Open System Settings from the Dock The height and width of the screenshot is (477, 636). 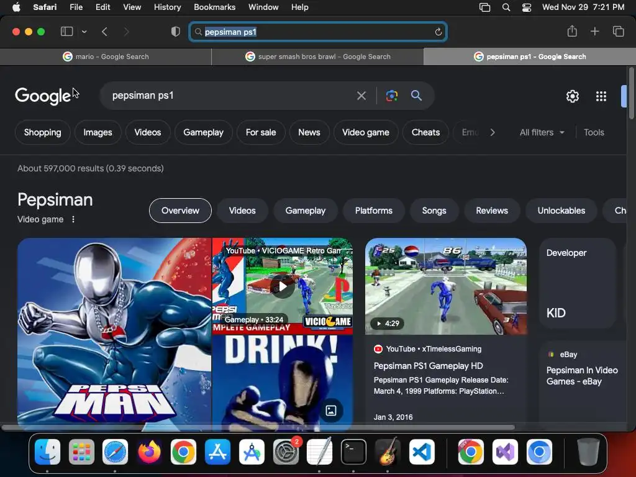coord(286,452)
